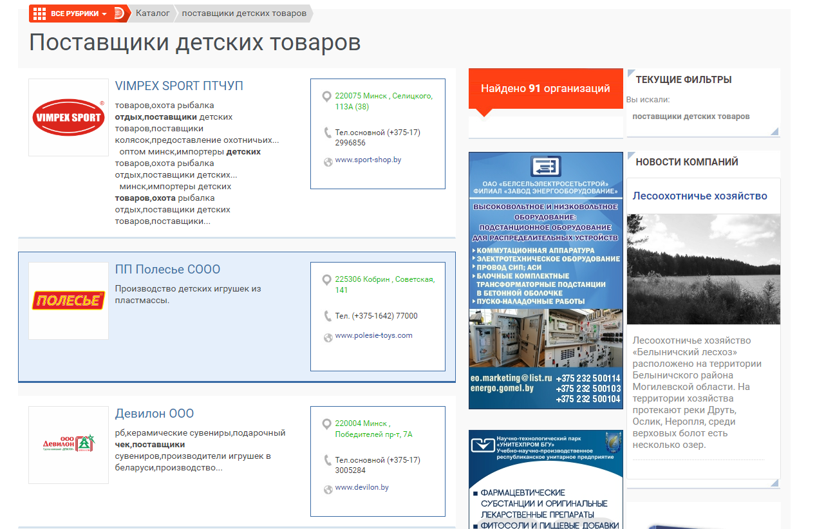Open VIMPEX SPORT ПТЧУП company page
This screenshot has height=529, width=826.
click(x=179, y=86)
